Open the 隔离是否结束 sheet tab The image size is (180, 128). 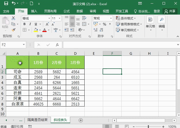click(38, 120)
